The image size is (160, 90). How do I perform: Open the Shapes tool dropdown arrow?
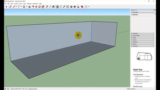26,7
